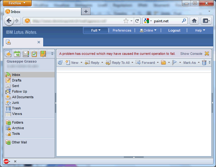This screenshot has height=167, width=216.
Task: Open the Calendar icon in sidebar
Action: 17,54
